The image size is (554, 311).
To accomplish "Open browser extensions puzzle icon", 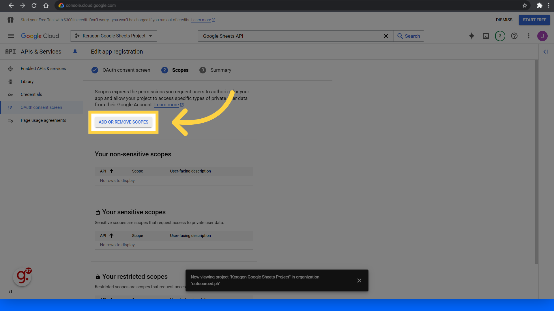I will coord(539,5).
